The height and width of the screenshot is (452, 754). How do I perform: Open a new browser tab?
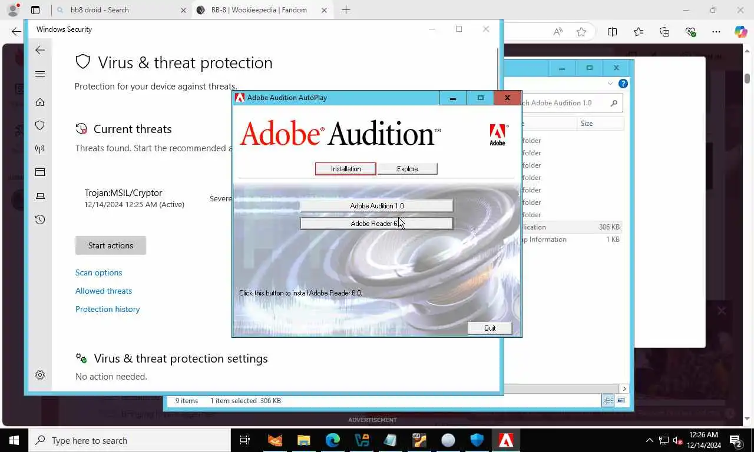346,10
